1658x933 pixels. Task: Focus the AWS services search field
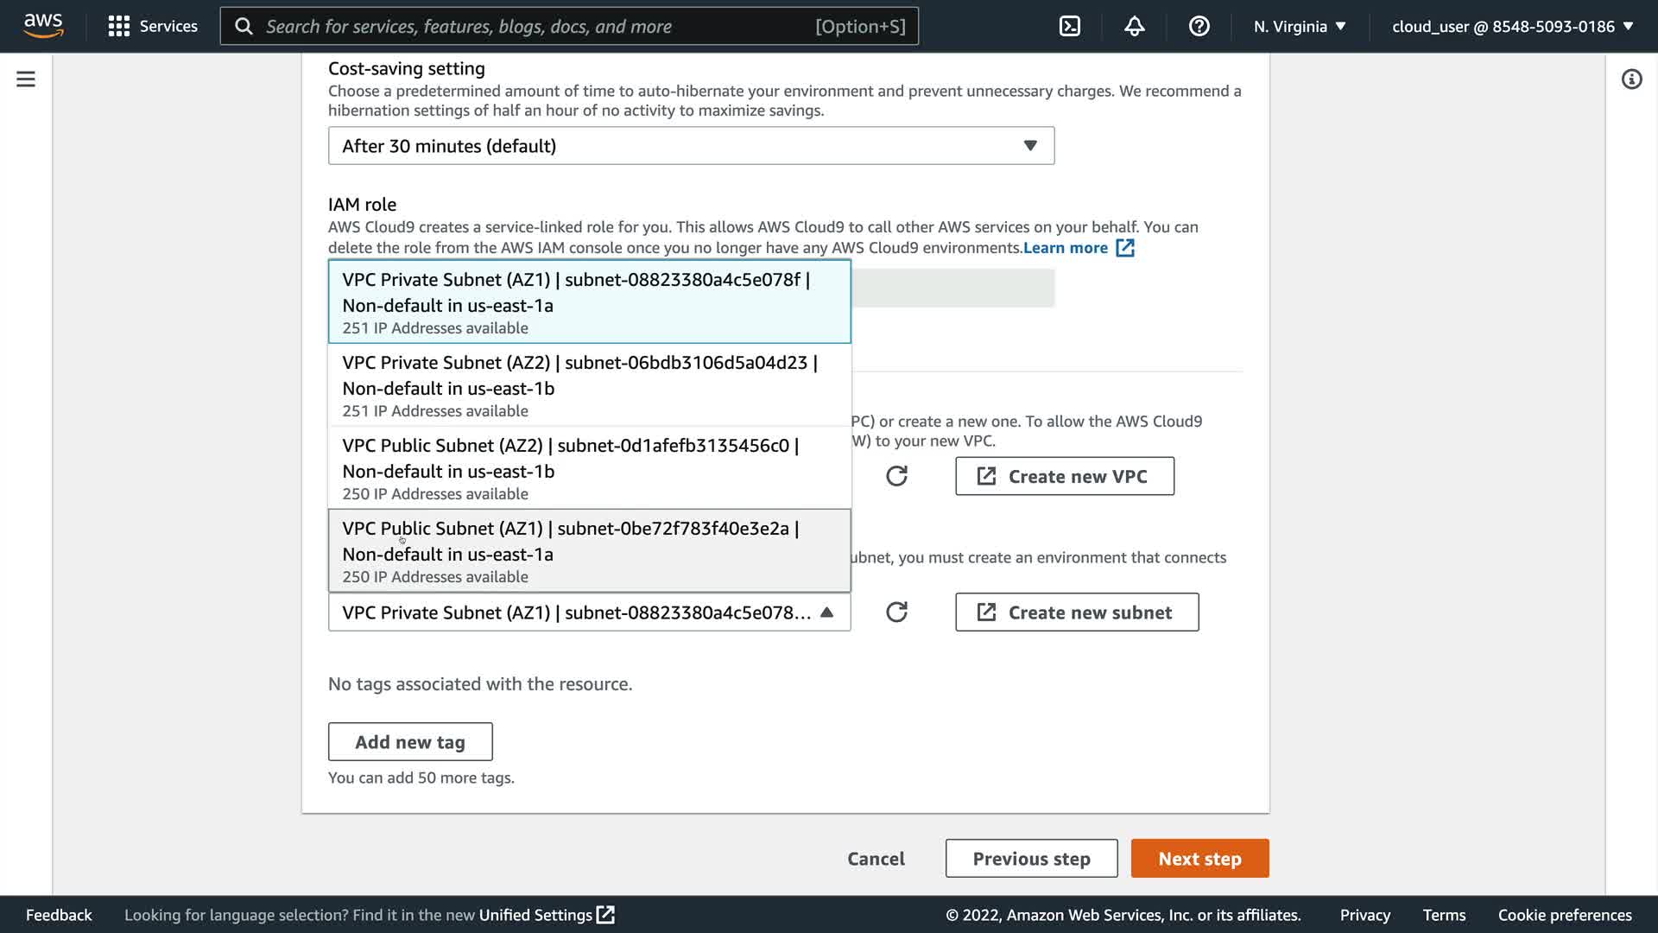point(535,26)
